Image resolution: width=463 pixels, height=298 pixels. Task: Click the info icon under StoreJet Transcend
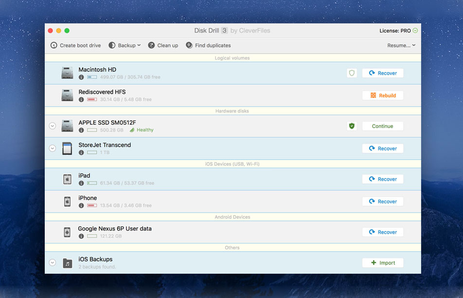pyautogui.click(x=81, y=152)
